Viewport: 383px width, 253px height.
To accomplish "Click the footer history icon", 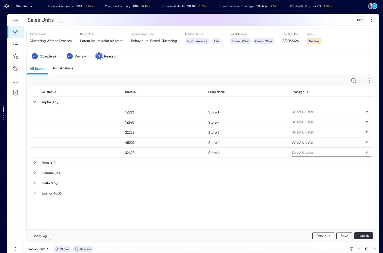I will click(367, 249).
